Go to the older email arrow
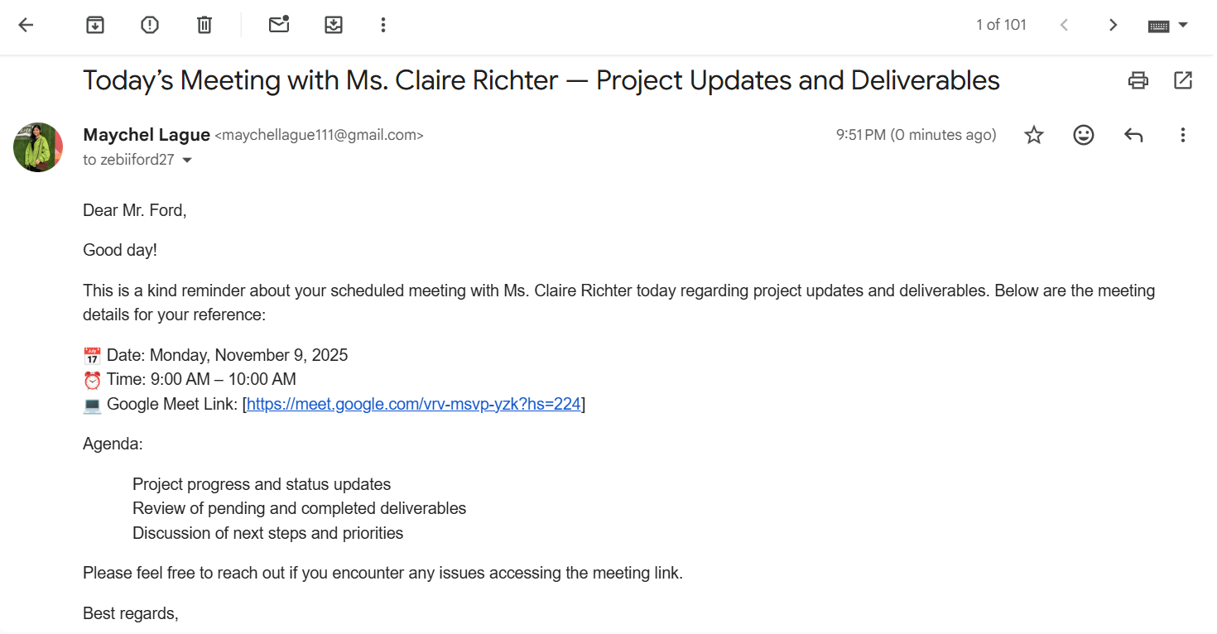The width and height of the screenshot is (1217, 634). (x=1113, y=25)
